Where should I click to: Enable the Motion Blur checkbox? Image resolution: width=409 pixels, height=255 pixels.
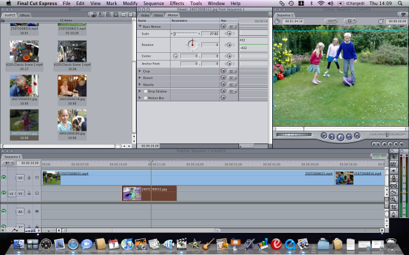(x=145, y=98)
